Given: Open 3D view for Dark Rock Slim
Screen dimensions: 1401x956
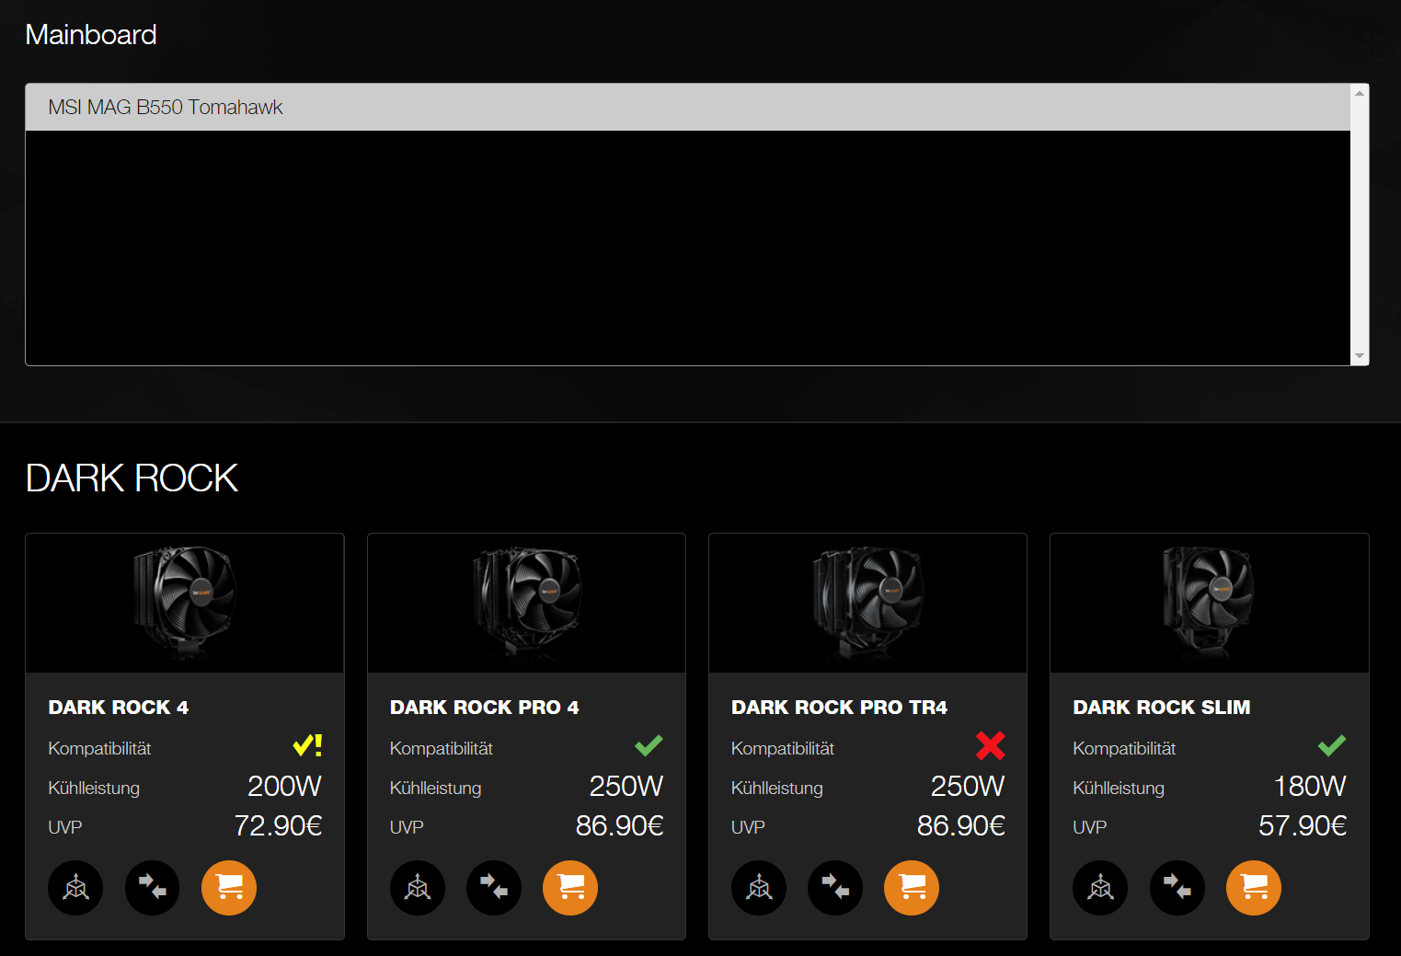Looking at the screenshot, I should [1100, 888].
